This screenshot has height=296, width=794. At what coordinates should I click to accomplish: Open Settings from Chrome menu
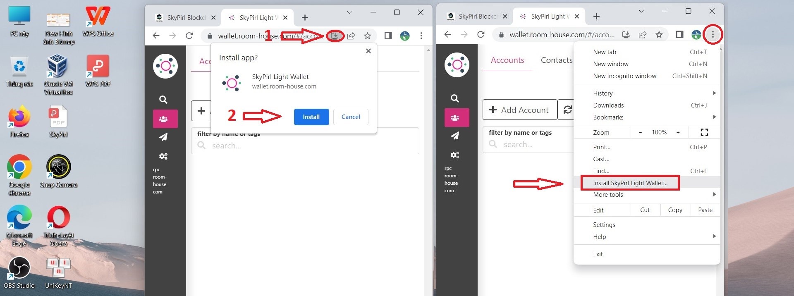[x=647, y=225]
